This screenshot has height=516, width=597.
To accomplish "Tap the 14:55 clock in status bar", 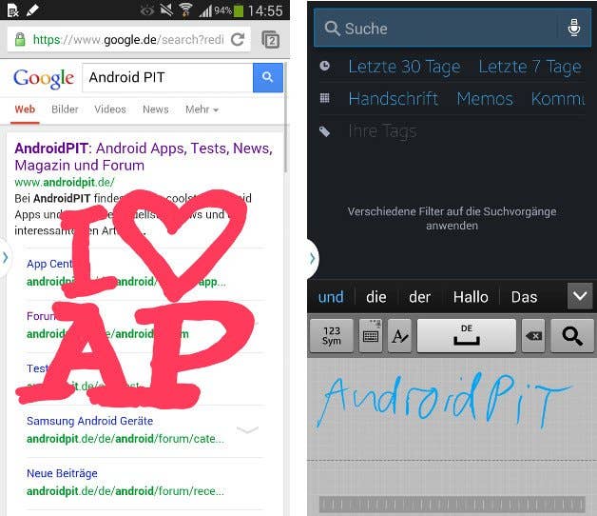I will (x=265, y=10).
